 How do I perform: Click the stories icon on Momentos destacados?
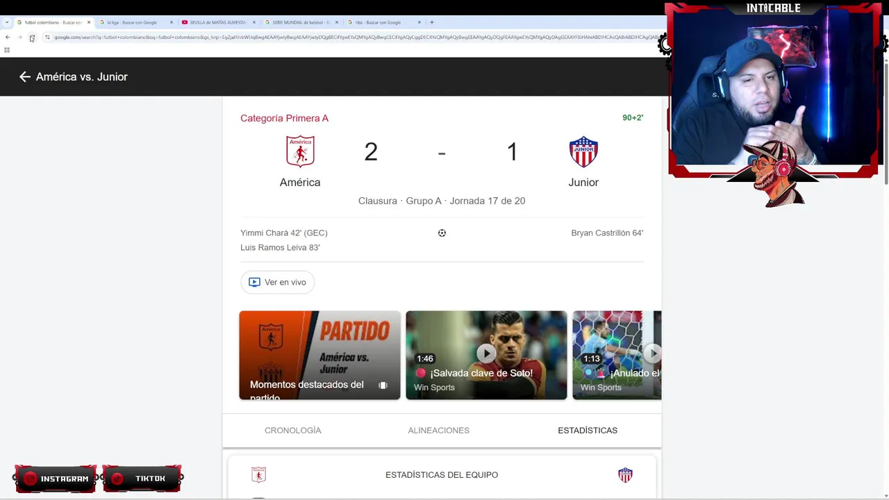[383, 385]
